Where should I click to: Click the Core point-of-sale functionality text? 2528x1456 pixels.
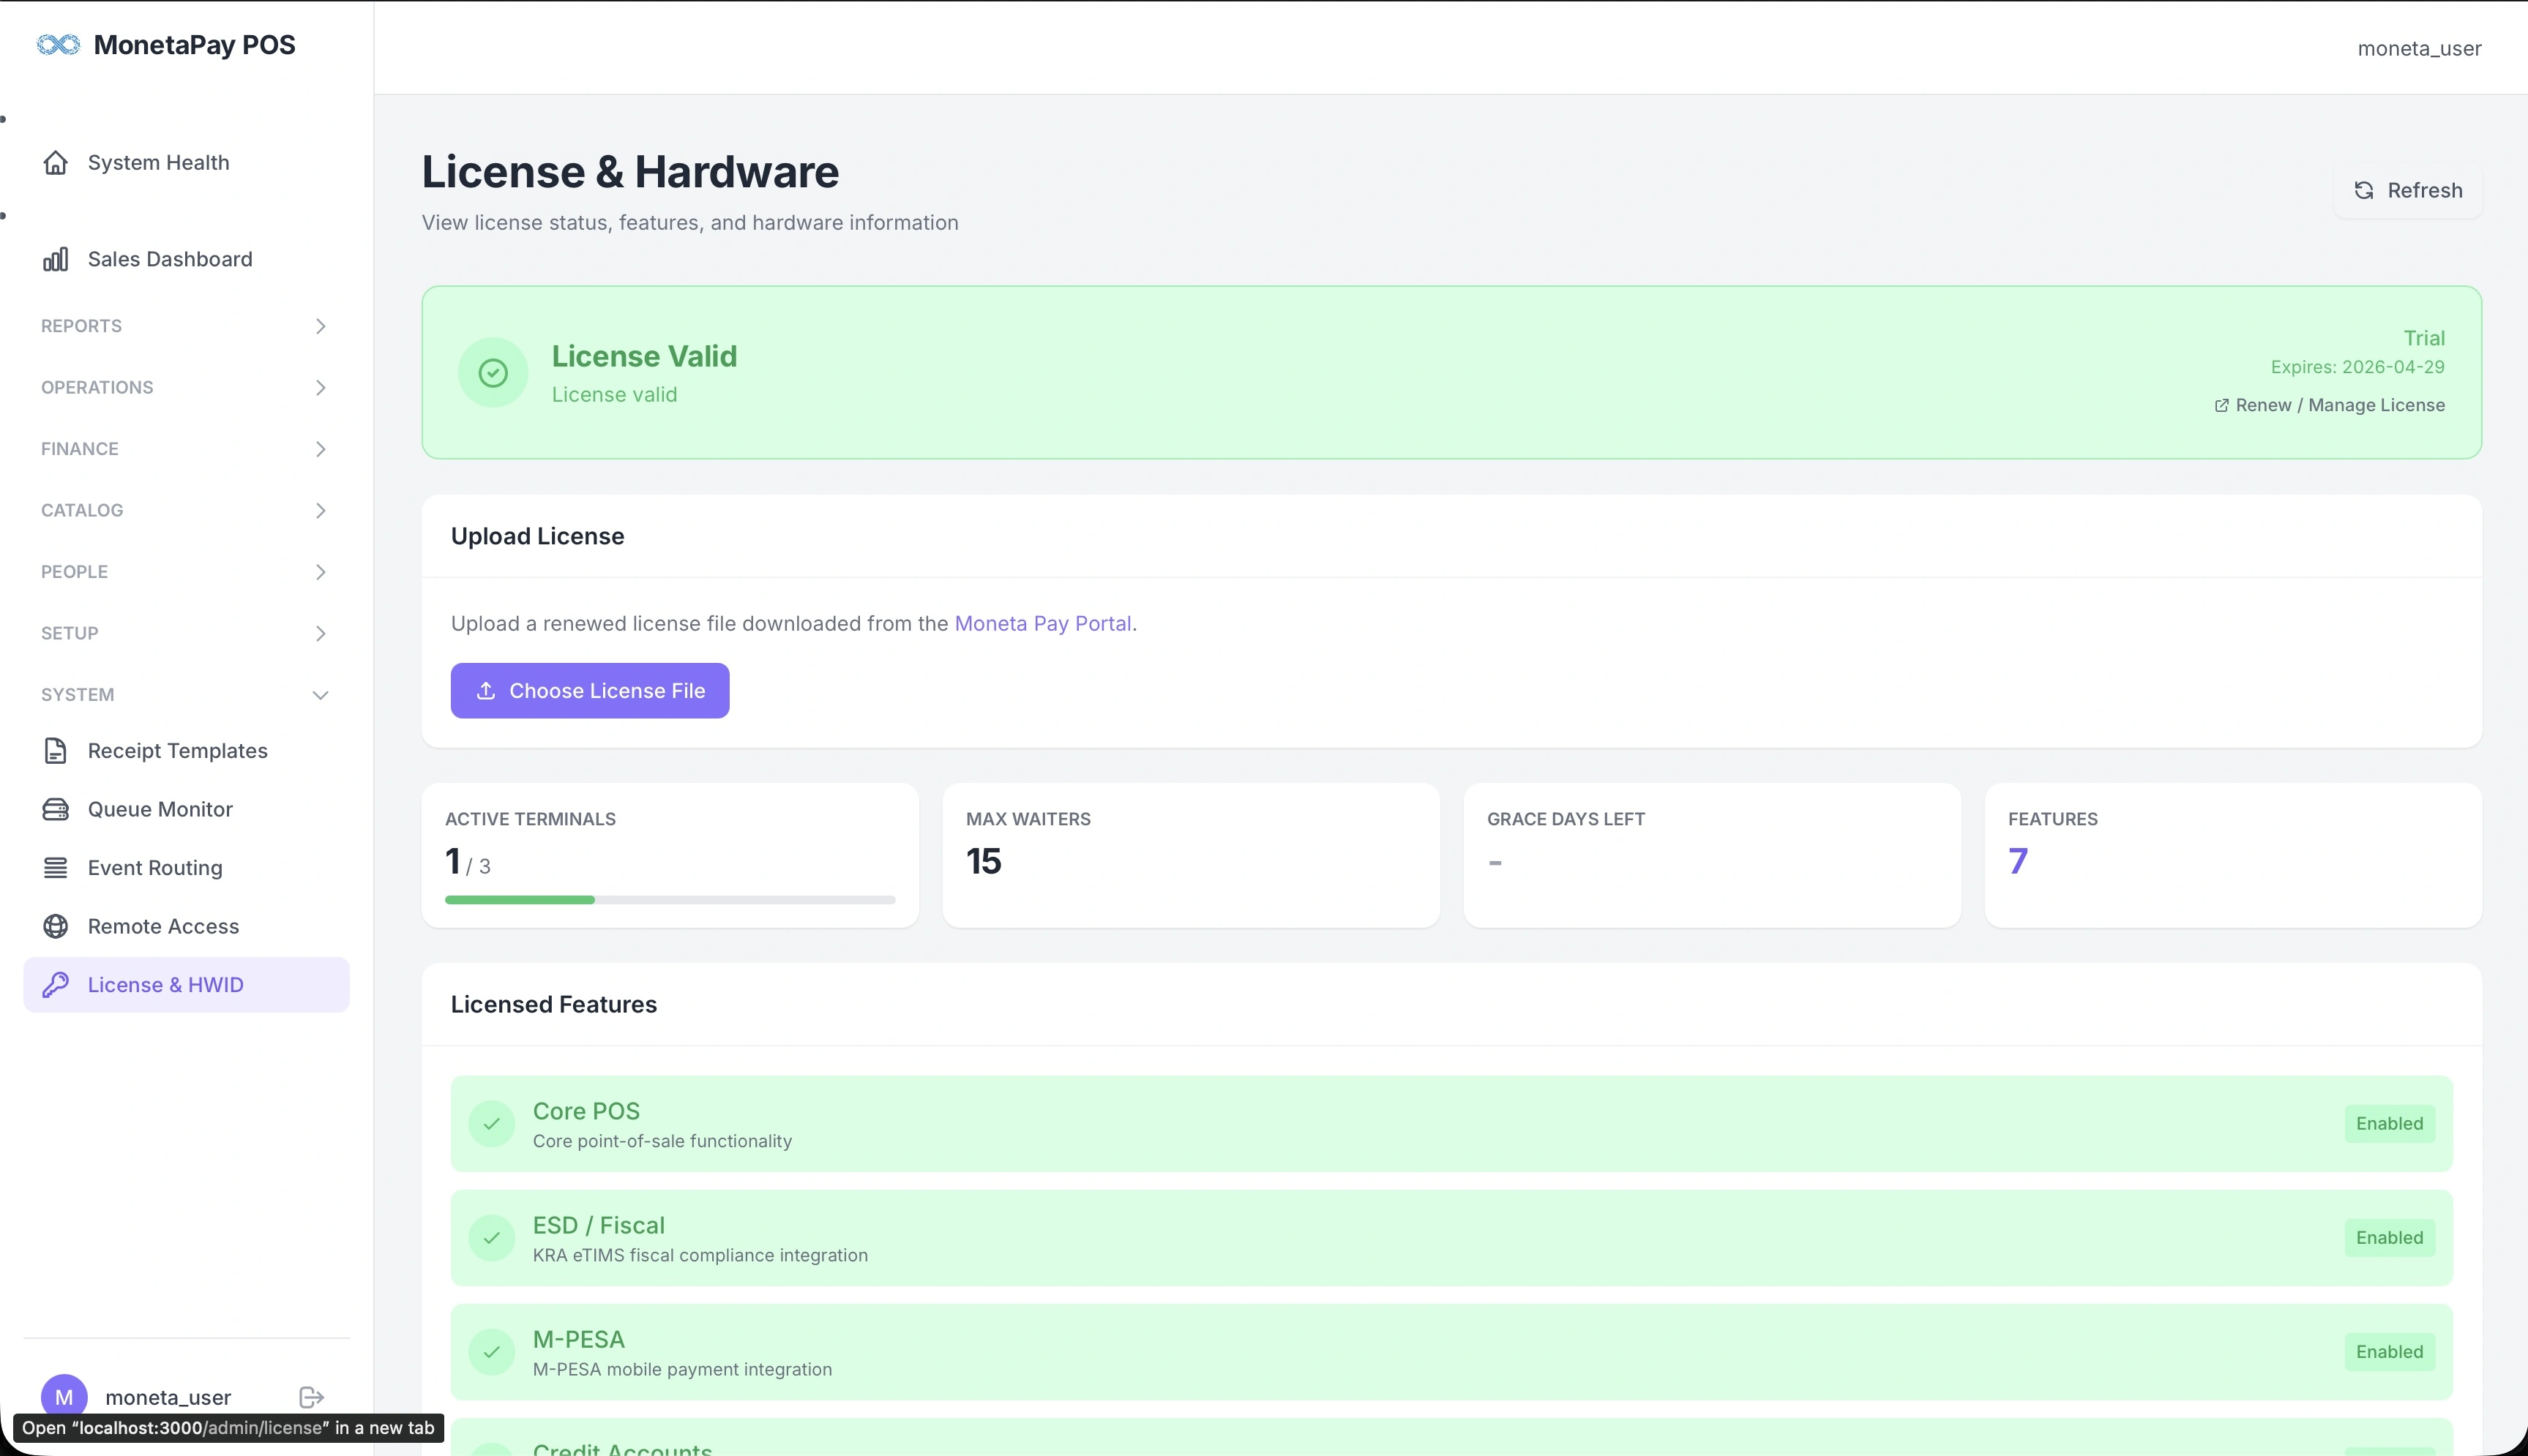click(x=662, y=1142)
